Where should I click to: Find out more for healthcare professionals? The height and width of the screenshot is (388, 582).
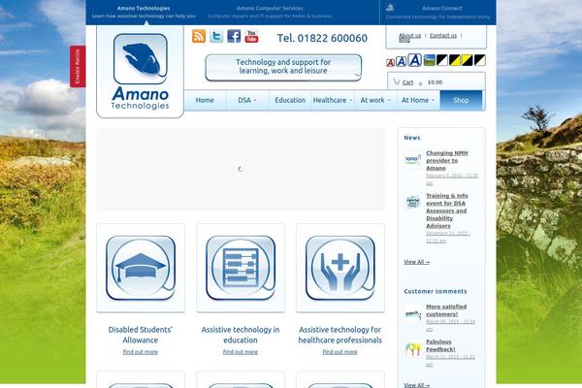340,352
